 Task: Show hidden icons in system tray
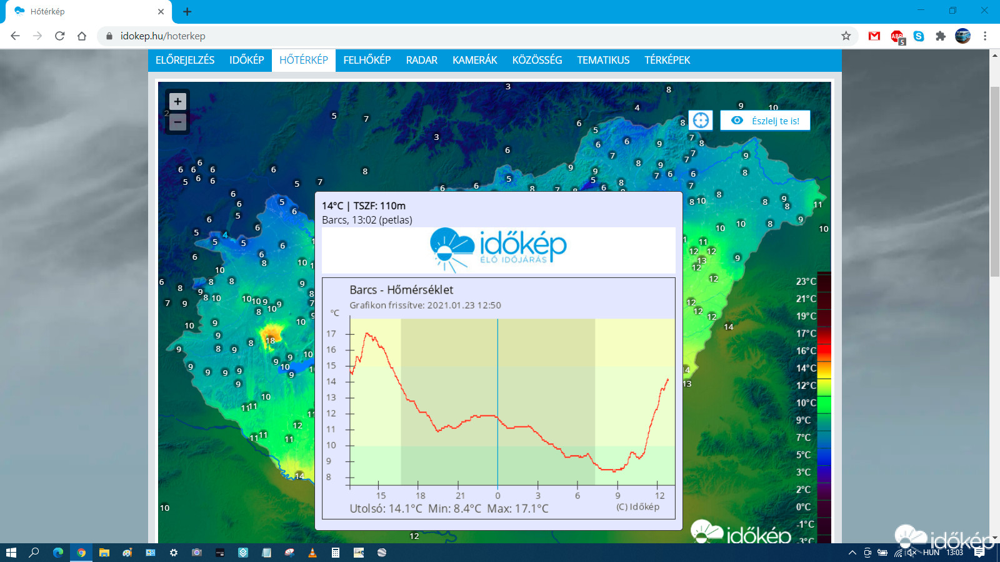tap(852, 553)
